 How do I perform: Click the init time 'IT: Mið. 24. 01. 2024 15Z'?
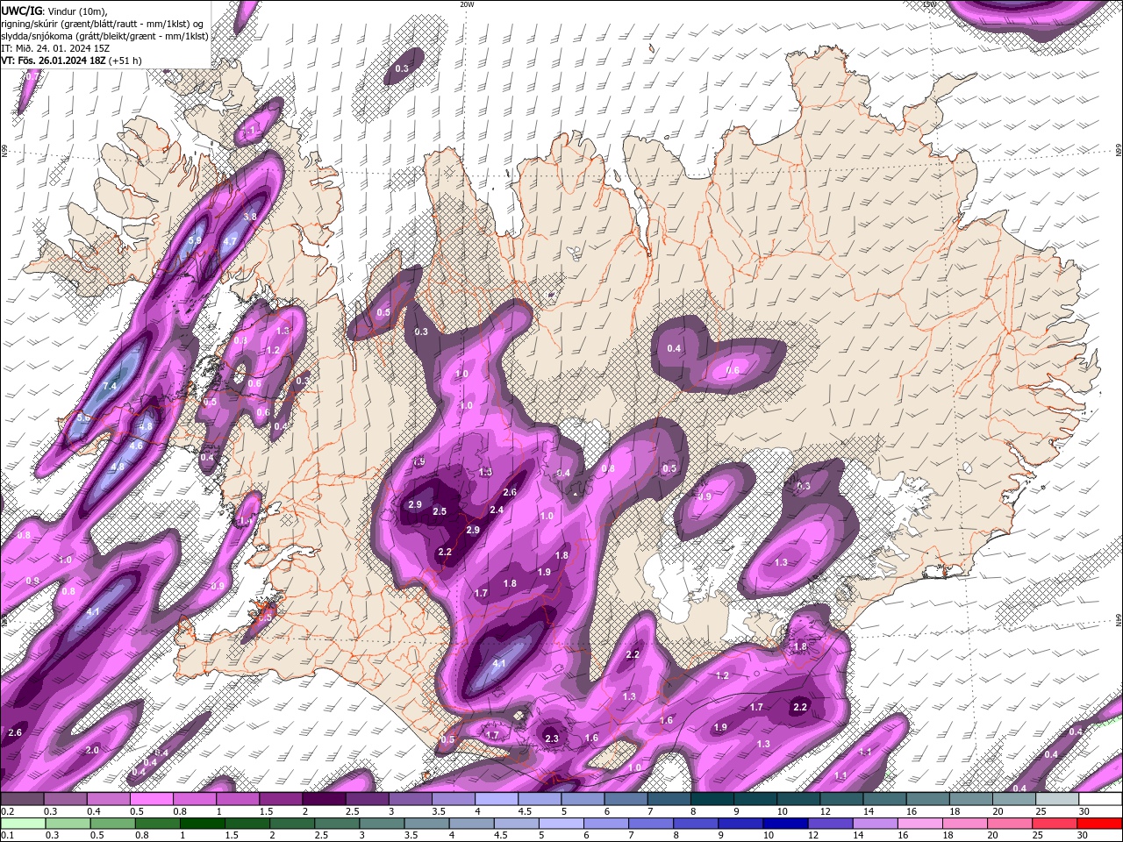tap(54, 48)
